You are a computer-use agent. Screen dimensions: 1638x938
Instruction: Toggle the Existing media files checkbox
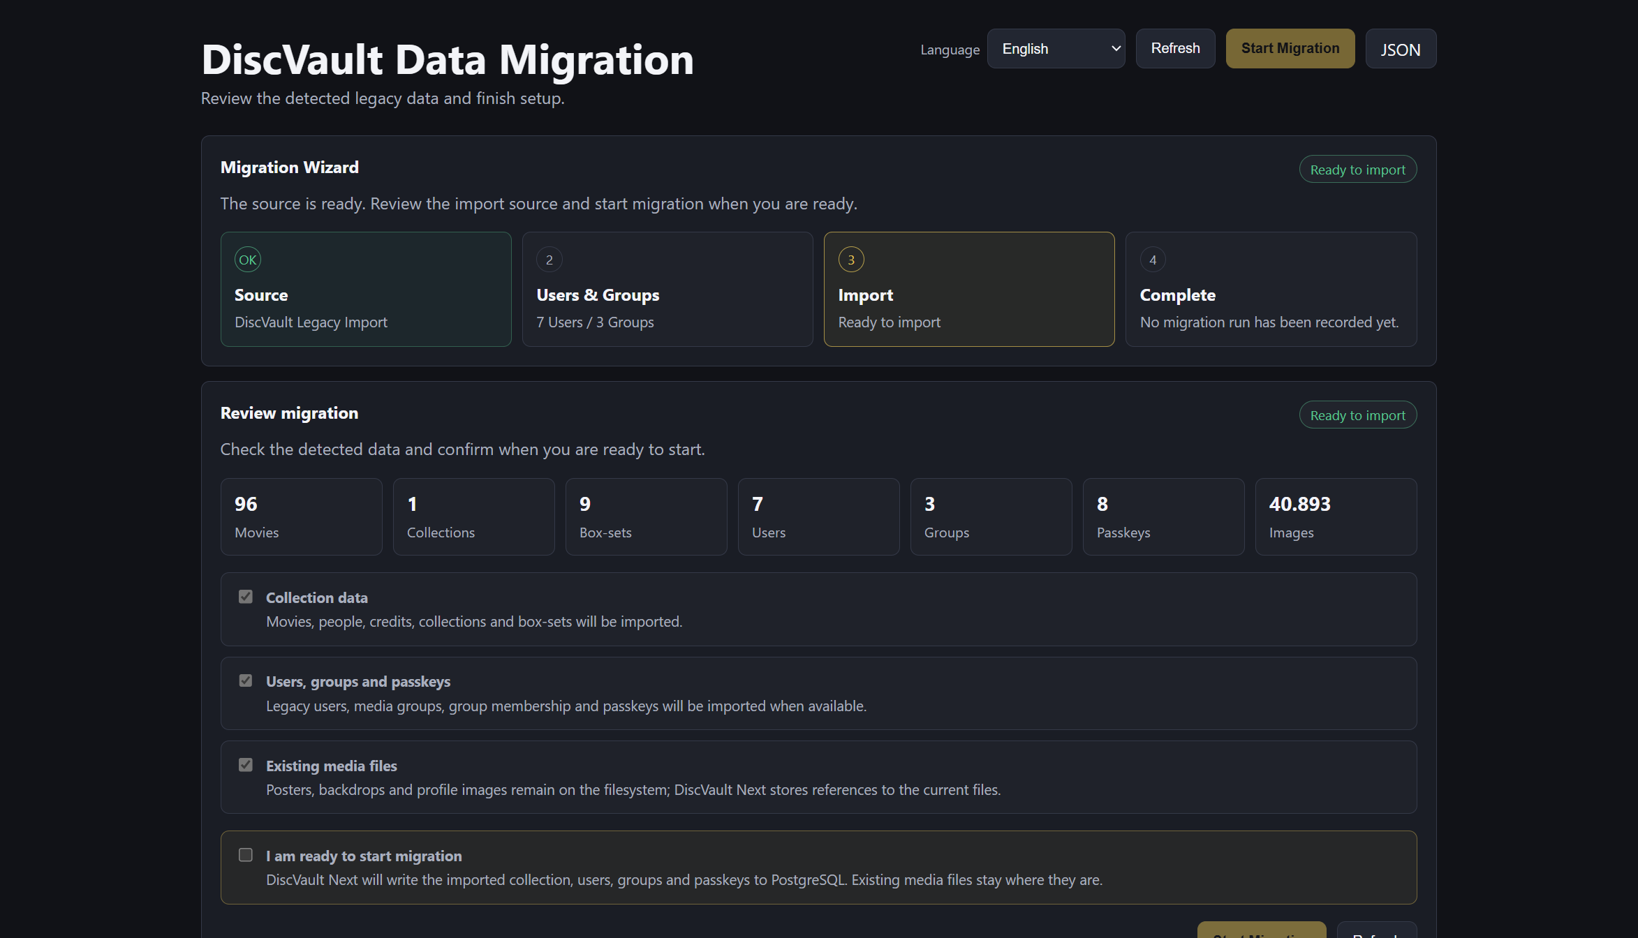click(246, 765)
